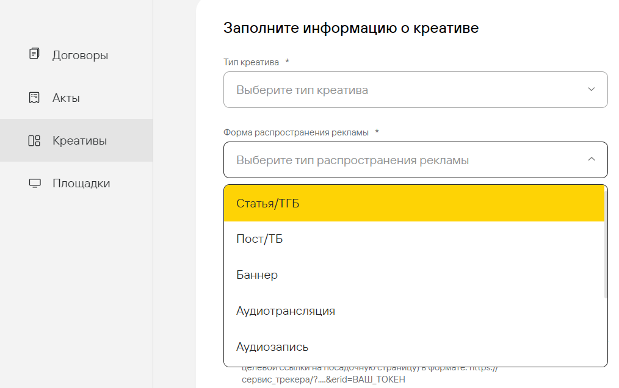Click the Площадки monitor icon
Viewport: 619px width, 388px height.
(34, 183)
